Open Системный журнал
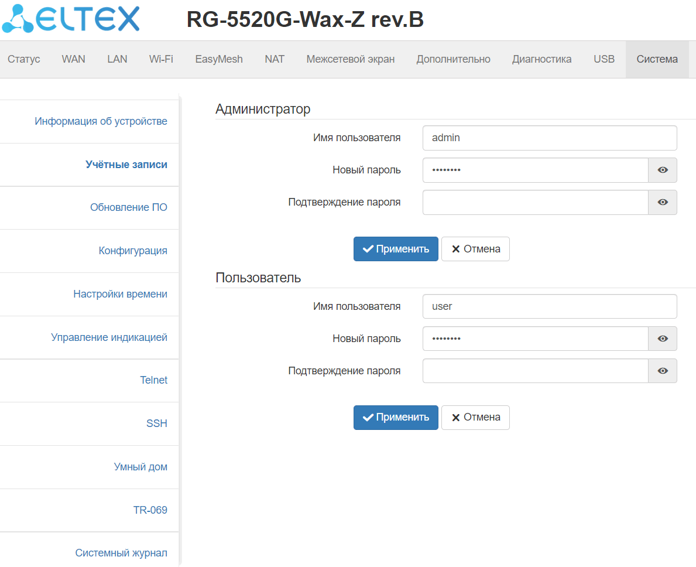The height and width of the screenshot is (567, 696). tap(121, 553)
